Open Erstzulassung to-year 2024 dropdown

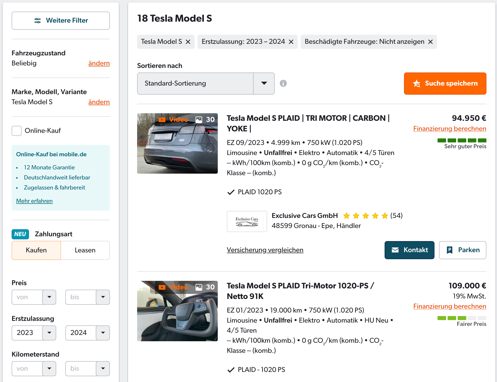(103, 333)
